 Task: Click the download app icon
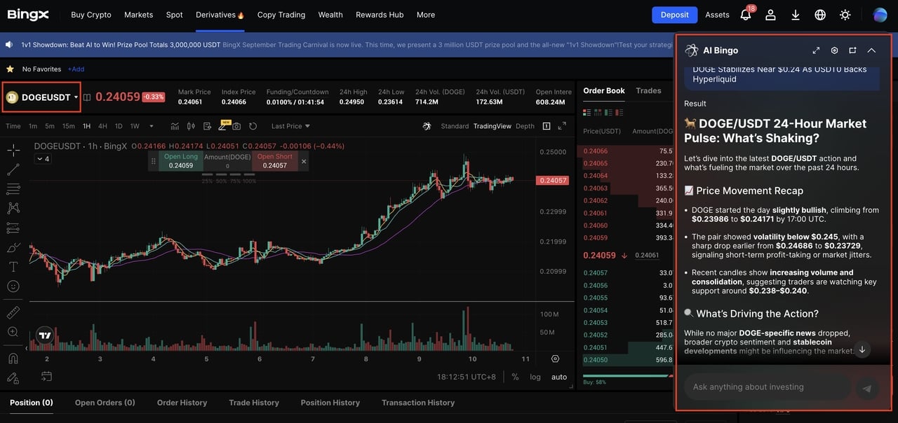click(795, 15)
